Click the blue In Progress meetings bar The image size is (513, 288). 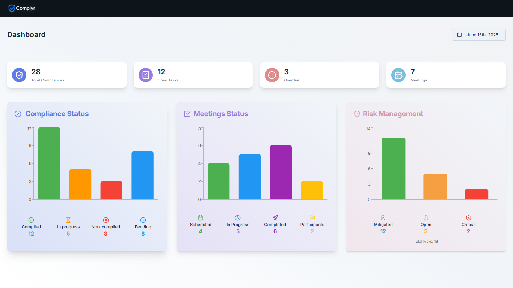(x=250, y=177)
